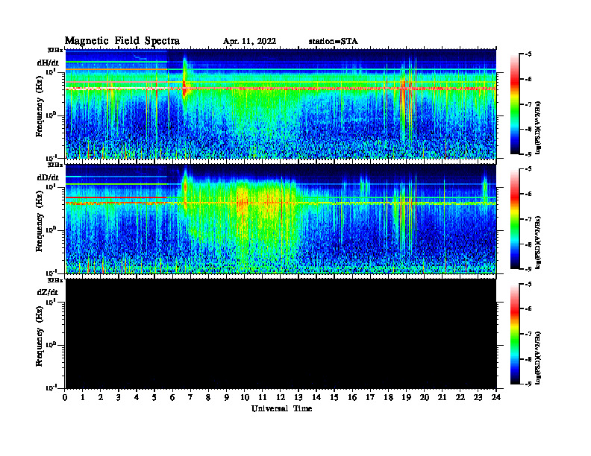
Task: Select the date "Apr. 11, 2022"
Action: 249,42
